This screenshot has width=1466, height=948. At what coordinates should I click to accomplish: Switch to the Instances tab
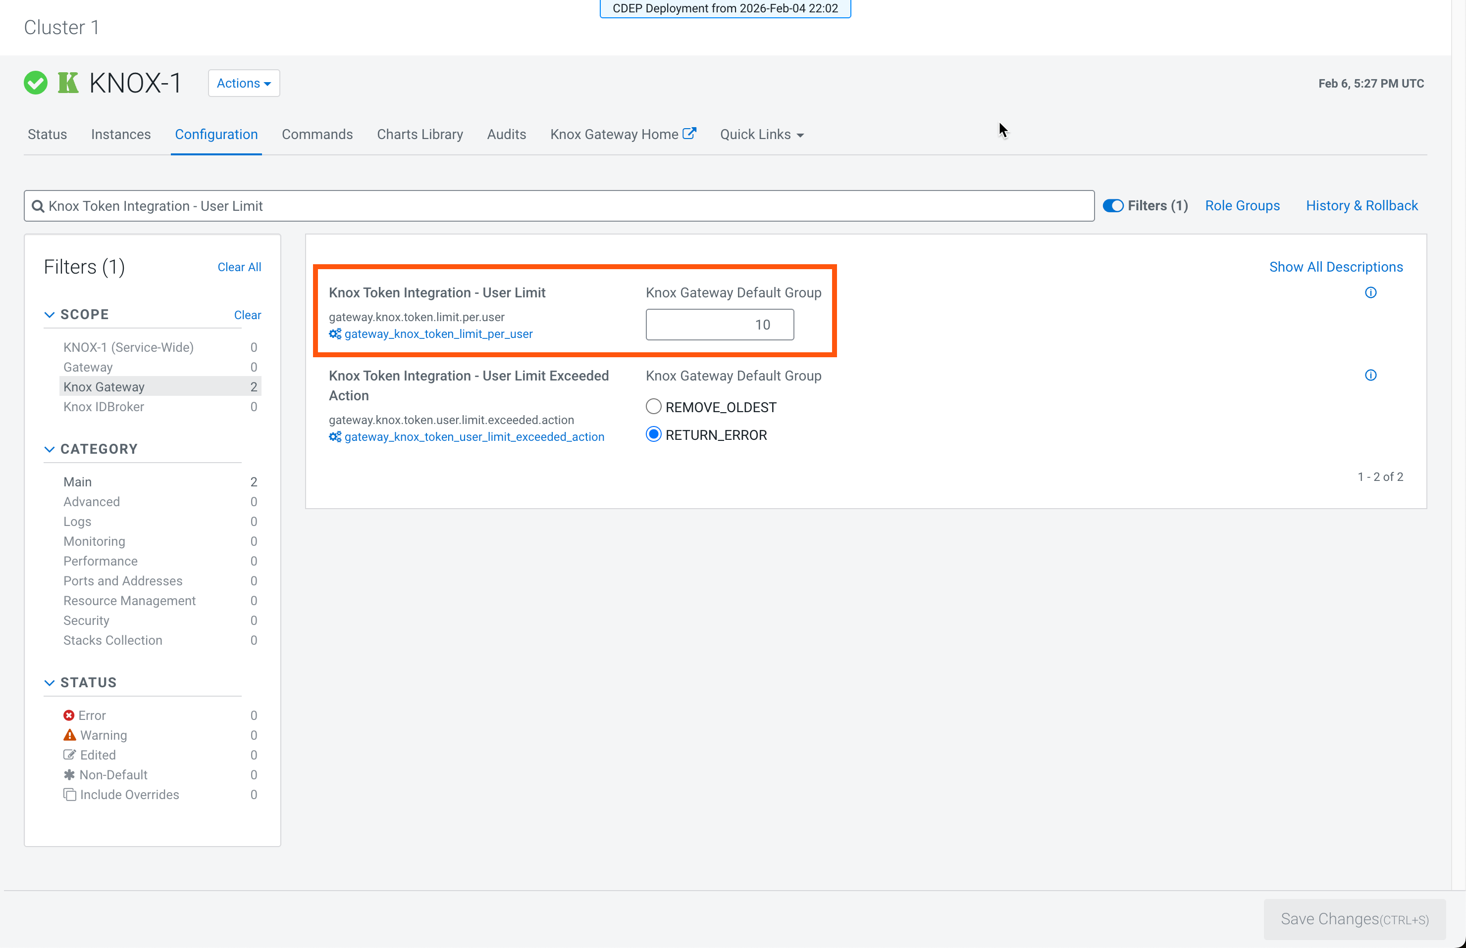click(121, 135)
